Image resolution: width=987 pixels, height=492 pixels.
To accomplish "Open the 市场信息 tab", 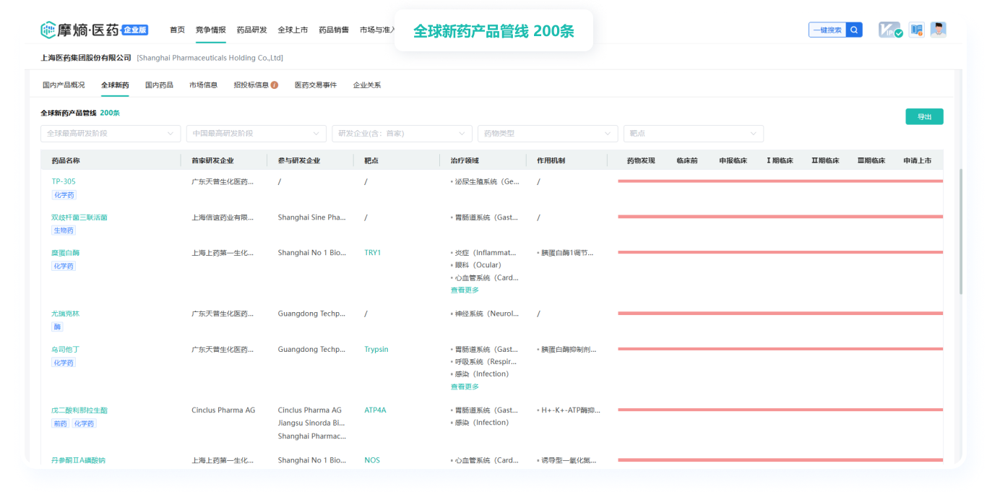I will click(203, 85).
